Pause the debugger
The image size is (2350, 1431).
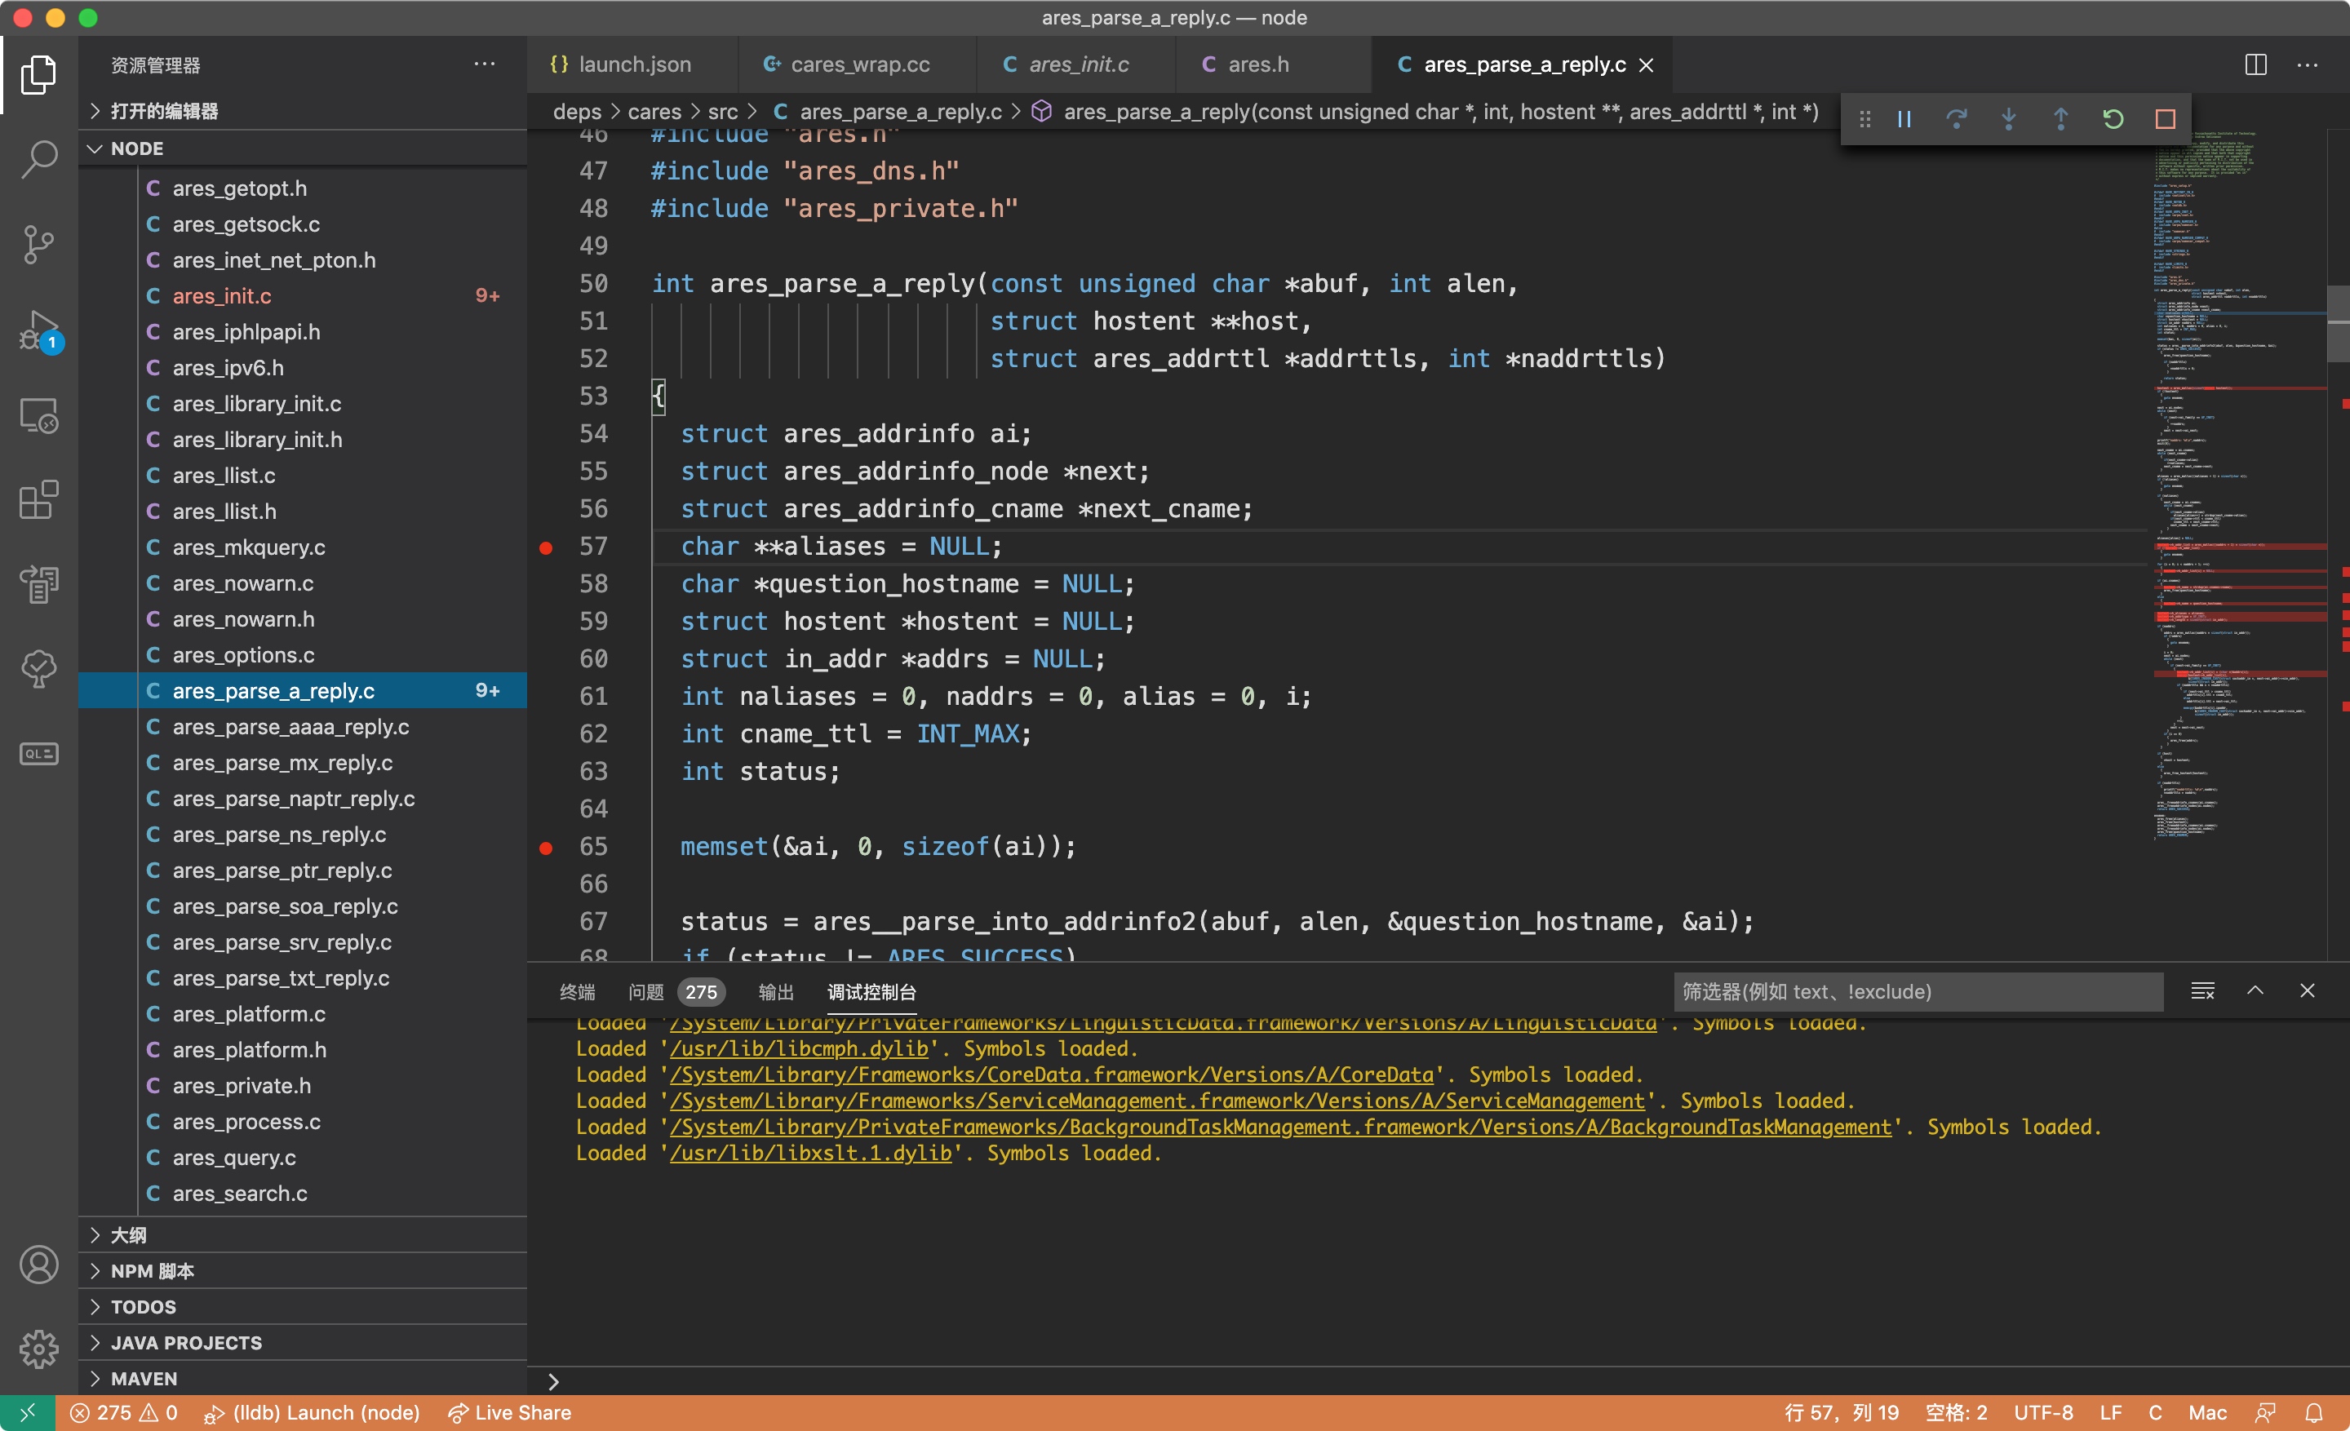pos(1904,119)
